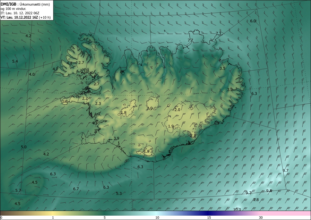Click the 'VT: Lau. 10.12.2022 16Z (+10 h)' line

[26, 17]
